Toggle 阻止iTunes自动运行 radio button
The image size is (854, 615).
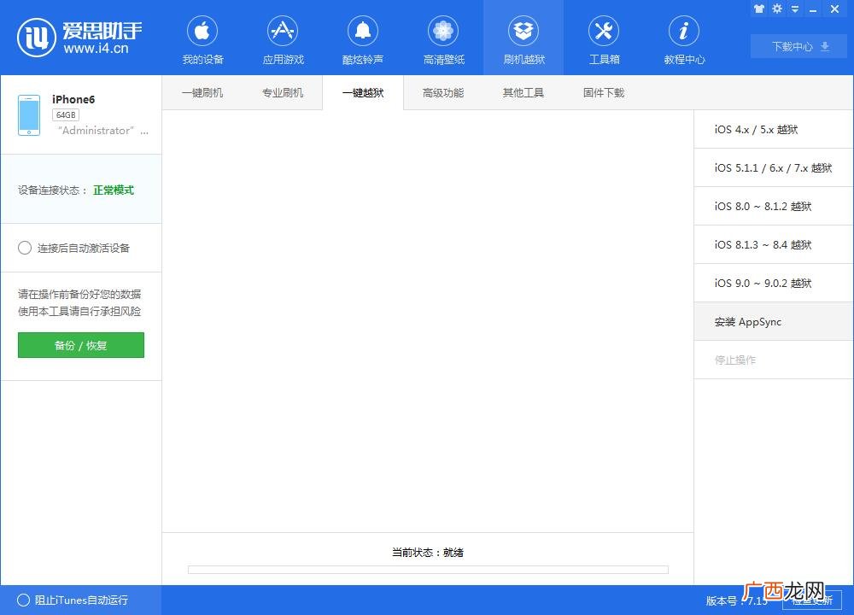click(x=23, y=600)
